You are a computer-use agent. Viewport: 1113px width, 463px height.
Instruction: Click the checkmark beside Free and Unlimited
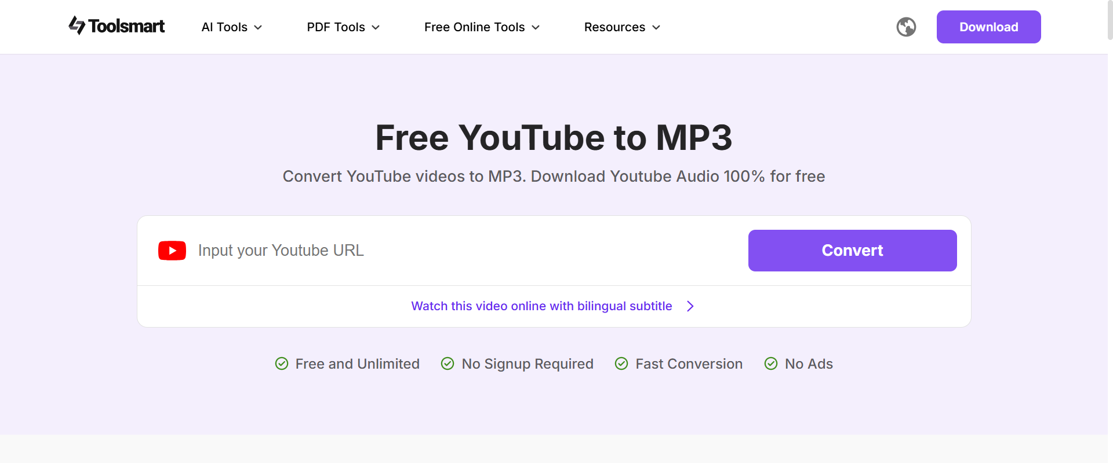click(x=282, y=363)
